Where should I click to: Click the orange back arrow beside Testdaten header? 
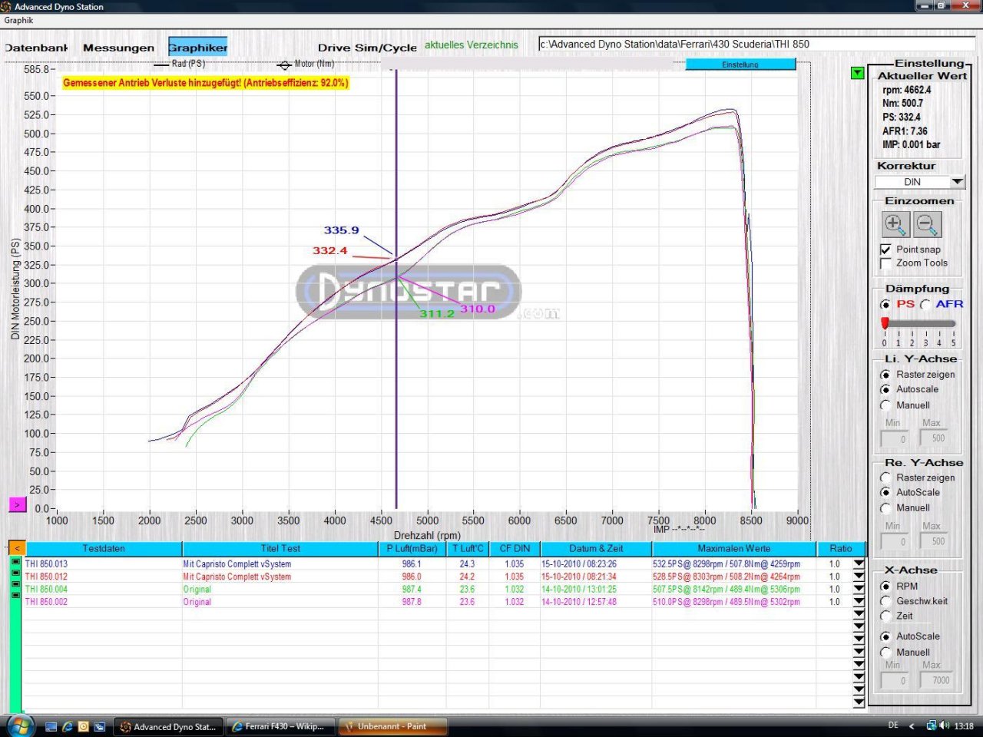(16, 548)
